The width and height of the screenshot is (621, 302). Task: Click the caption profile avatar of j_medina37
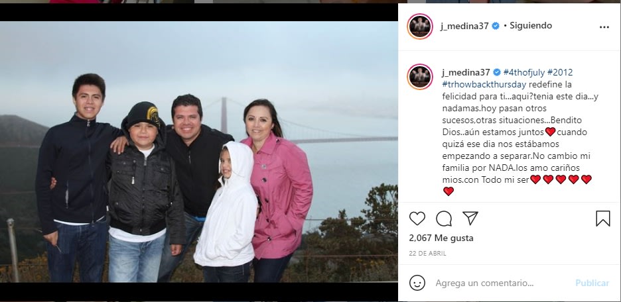click(420, 77)
